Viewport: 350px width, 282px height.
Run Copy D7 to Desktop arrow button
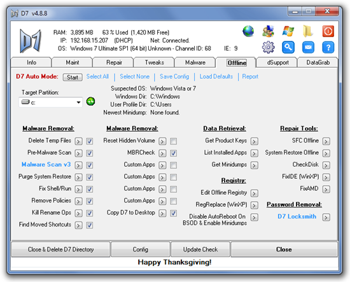(x=162, y=213)
